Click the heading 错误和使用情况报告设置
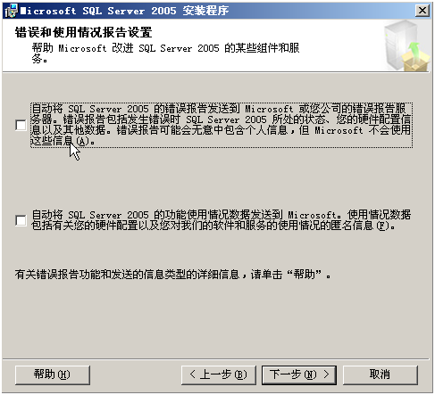Screen dimensions: 435x395 [84, 32]
